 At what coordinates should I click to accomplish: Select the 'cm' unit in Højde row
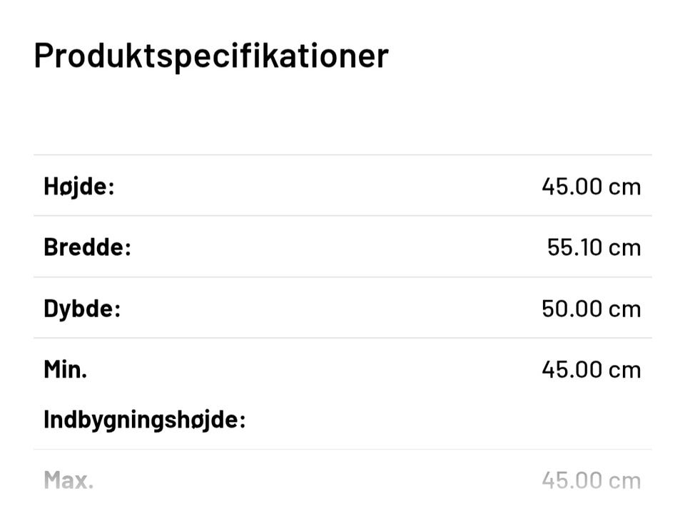pos(625,187)
